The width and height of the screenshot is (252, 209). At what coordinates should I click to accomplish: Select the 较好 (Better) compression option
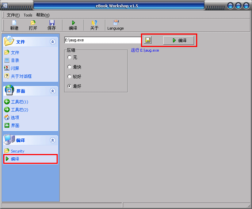pos(69,76)
